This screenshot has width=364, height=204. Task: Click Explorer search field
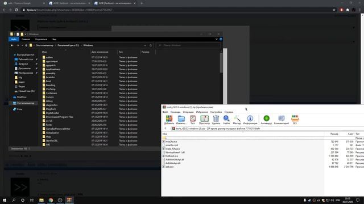tap(188, 45)
